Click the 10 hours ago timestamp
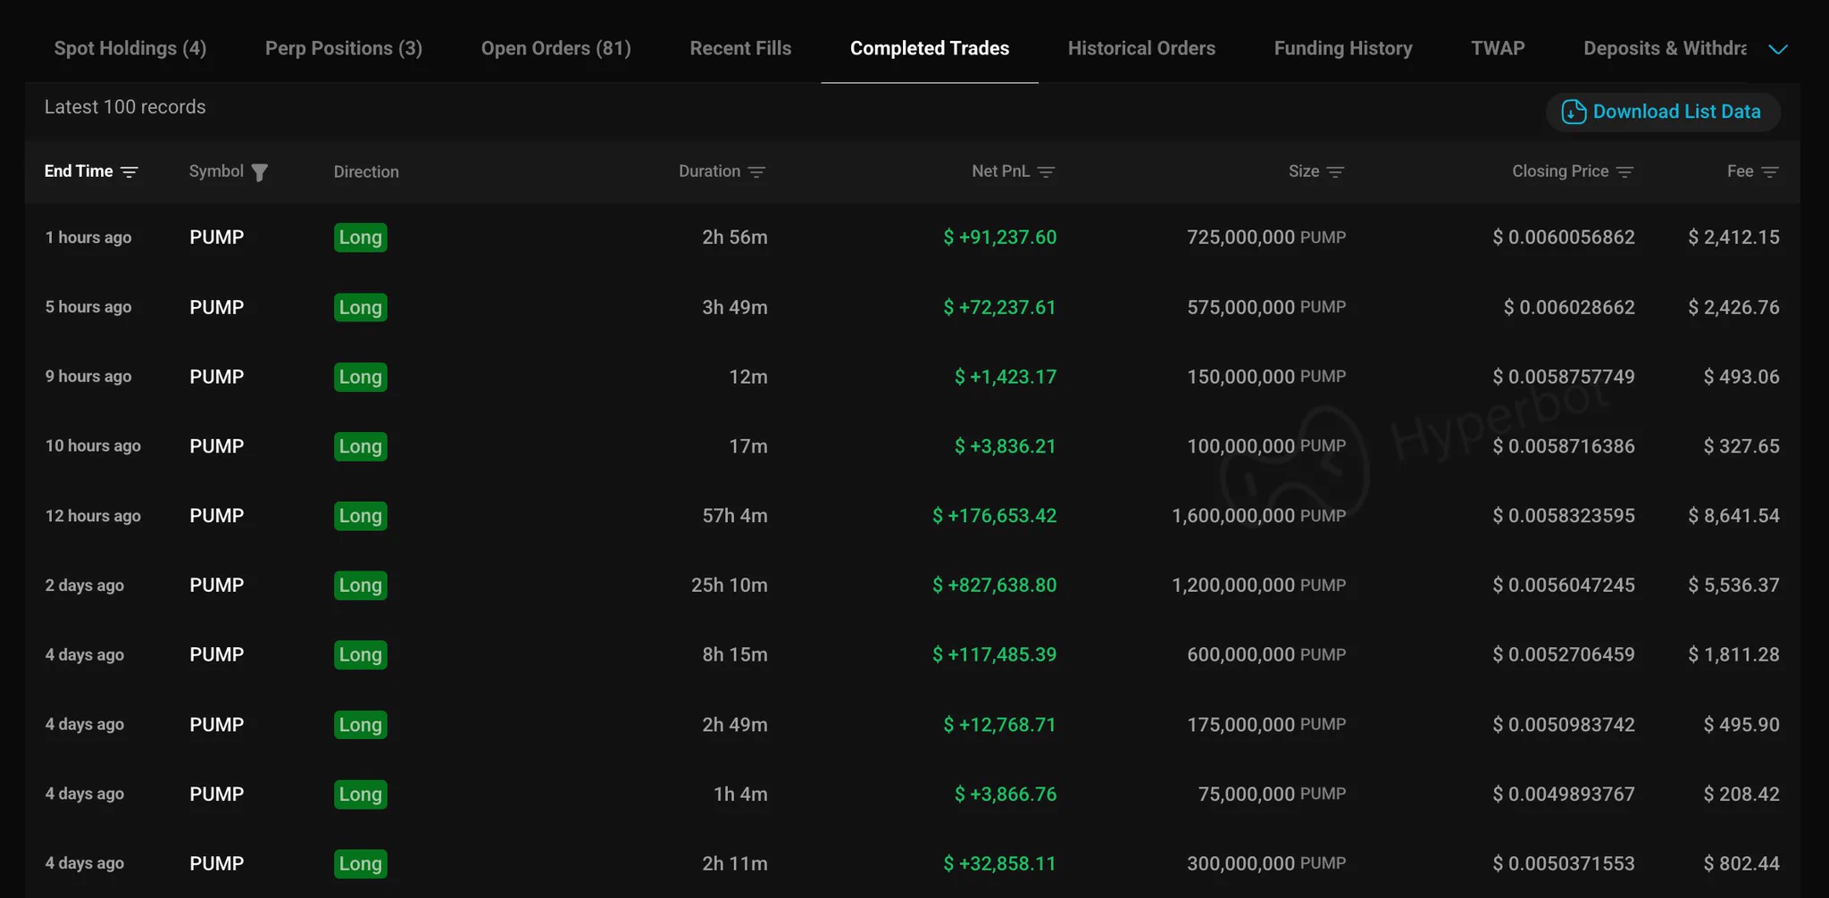The height and width of the screenshot is (898, 1829). (93, 446)
